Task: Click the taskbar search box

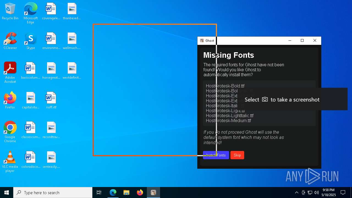Action: tap(53, 193)
